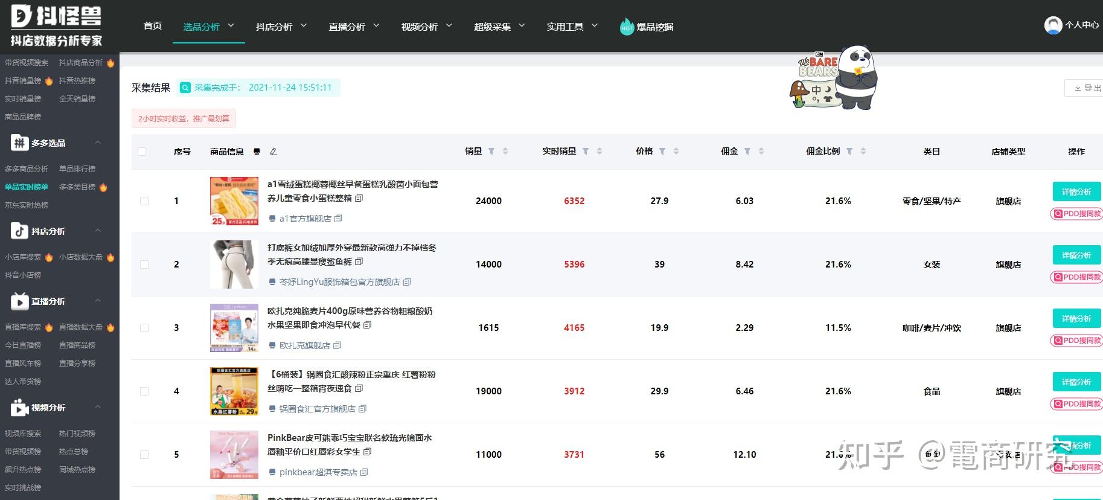Open PinkBear lip glaze product thumbnail
The width and height of the screenshot is (1103, 500).
234,455
